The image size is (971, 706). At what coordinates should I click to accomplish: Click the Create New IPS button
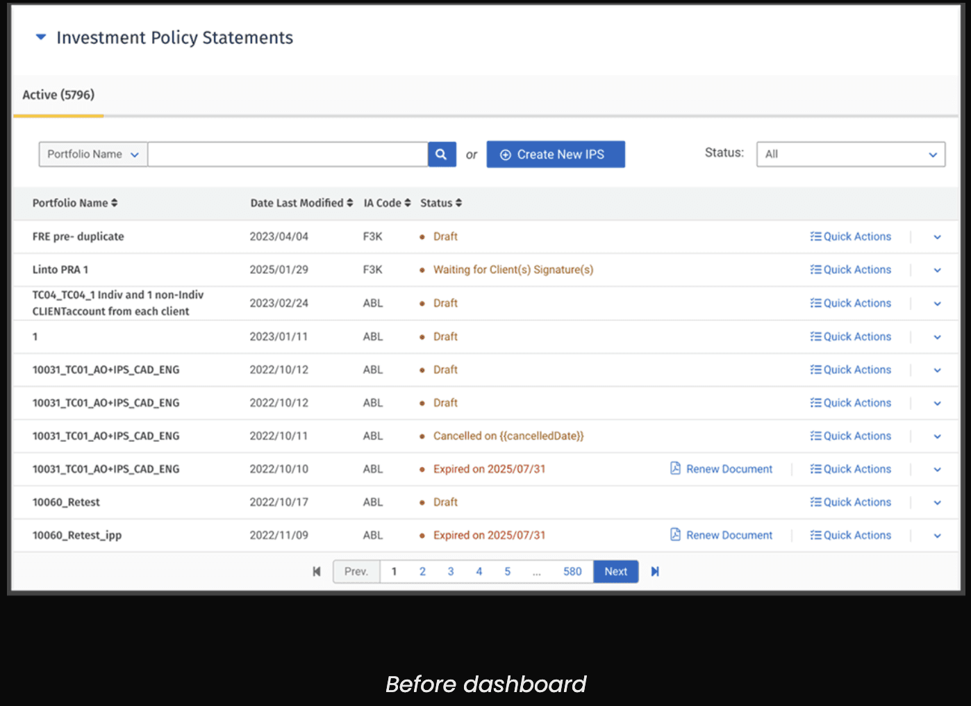pos(556,154)
